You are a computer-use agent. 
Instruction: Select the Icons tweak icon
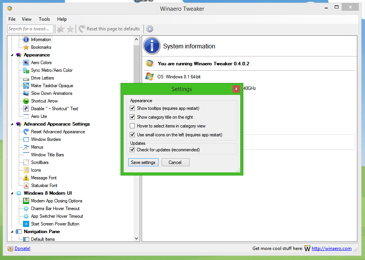pos(26,170)
